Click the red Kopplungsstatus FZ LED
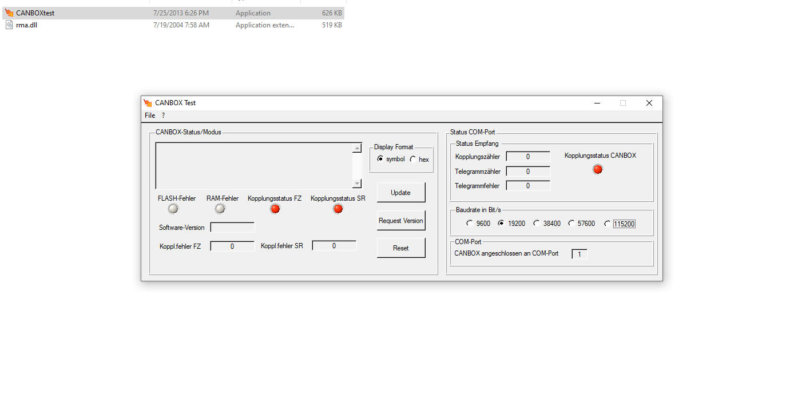Viewport: 790px width, 406px height. click(275, 209)
